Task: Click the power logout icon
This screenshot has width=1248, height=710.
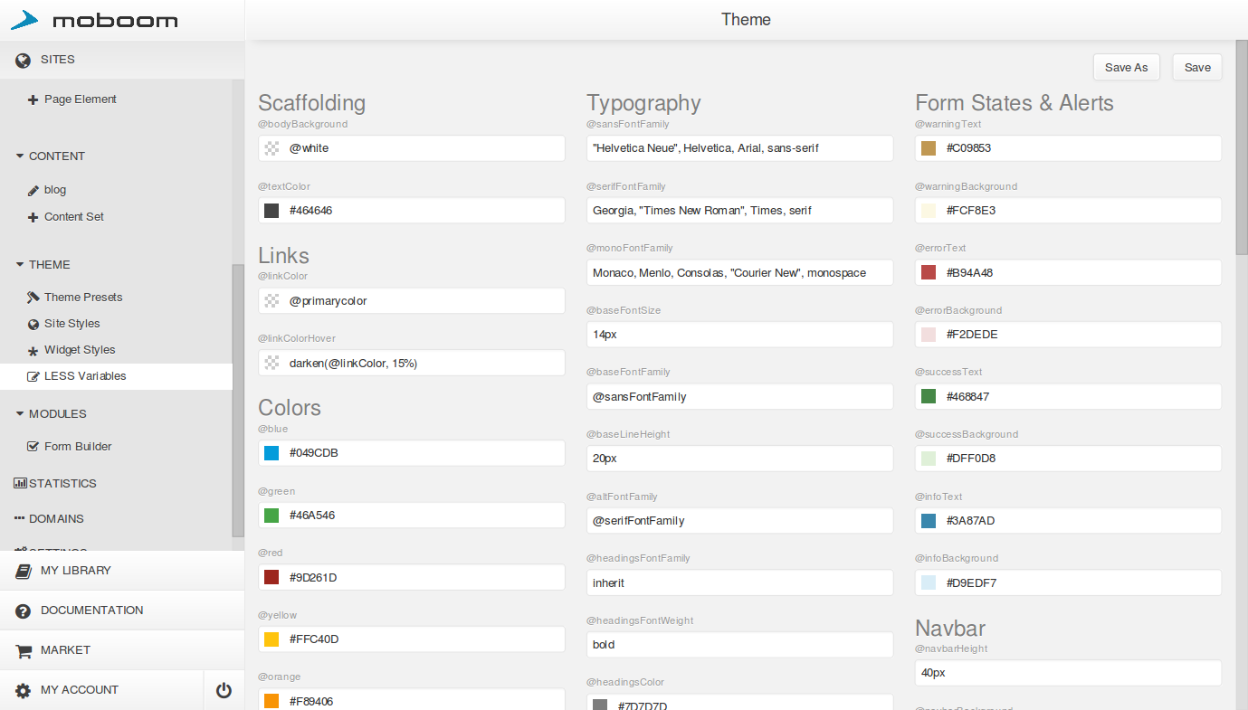Action: click(224, 691)
